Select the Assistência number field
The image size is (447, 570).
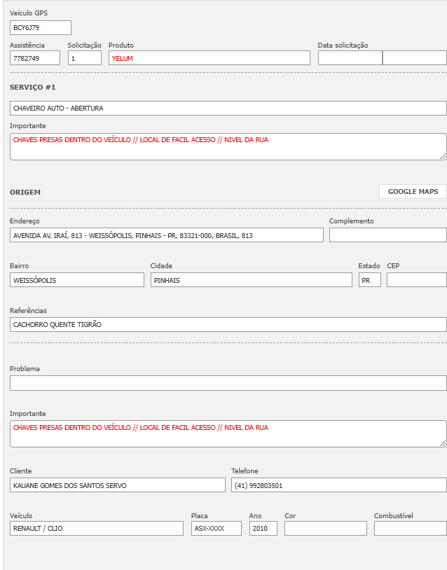35,58
